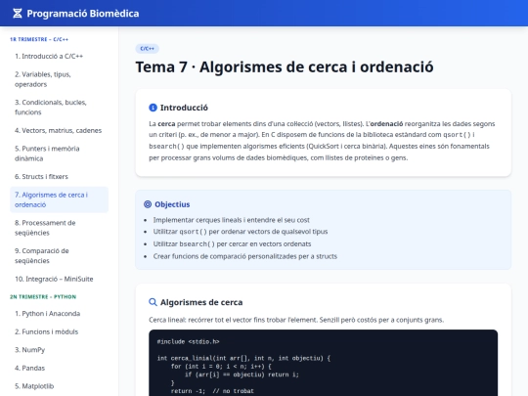Go to 3. Condicionals, bucles, funcions
528x396 pixels.
pyautogui.click(x=60, y=108)
